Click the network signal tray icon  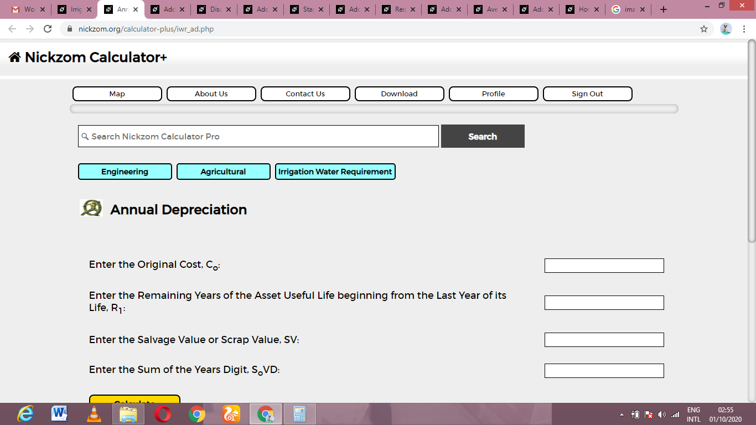[675, 414]
